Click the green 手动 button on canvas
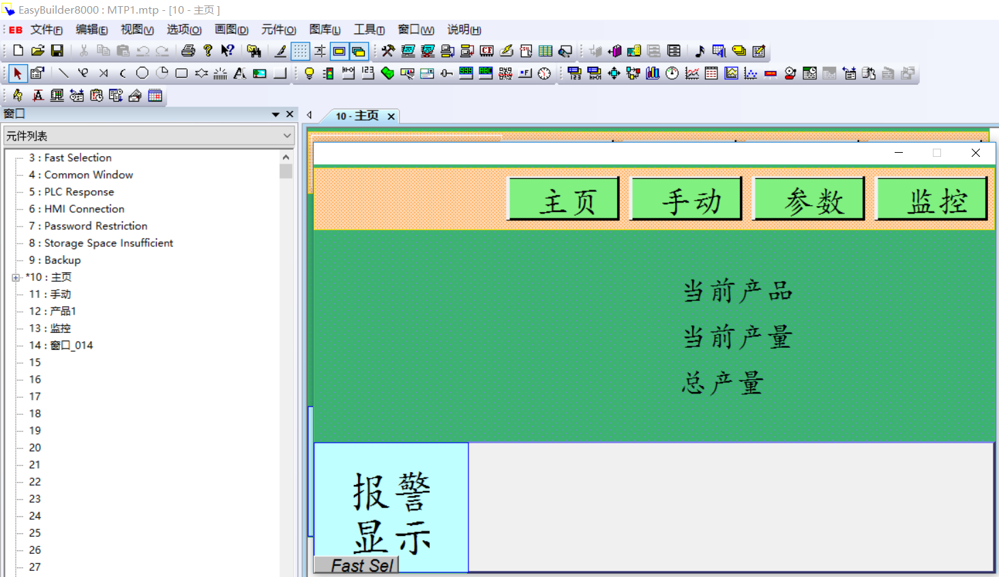This screenshot has width=999, height=577. pos(686,199)
